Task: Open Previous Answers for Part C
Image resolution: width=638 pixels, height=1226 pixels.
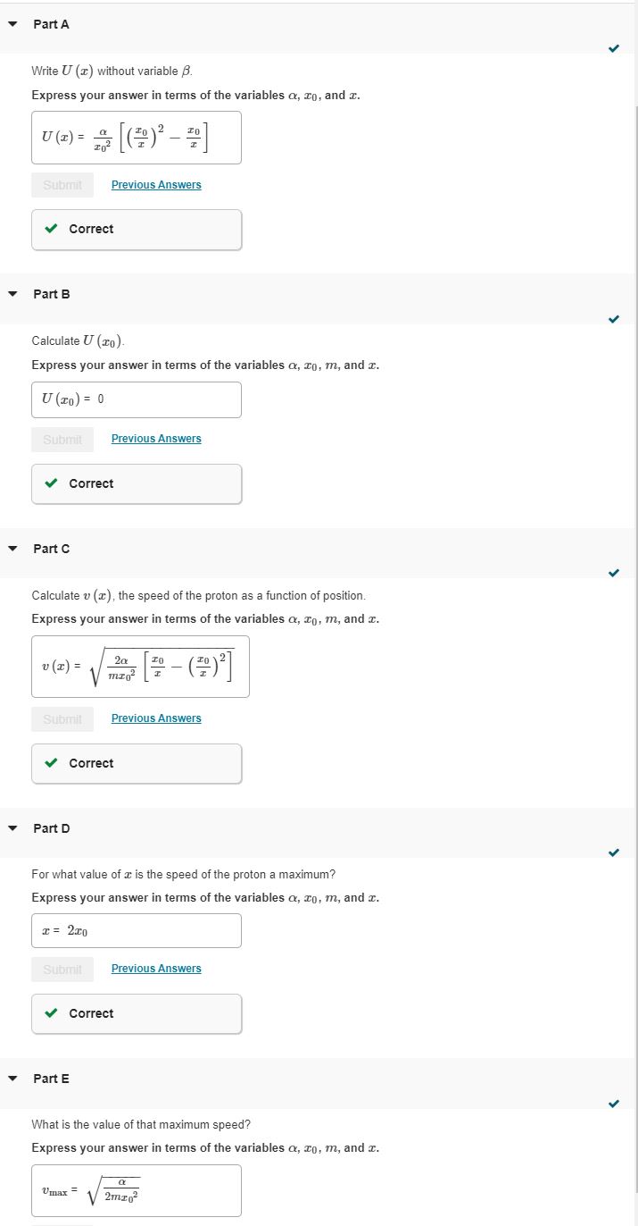Action: tap(156, 718)
